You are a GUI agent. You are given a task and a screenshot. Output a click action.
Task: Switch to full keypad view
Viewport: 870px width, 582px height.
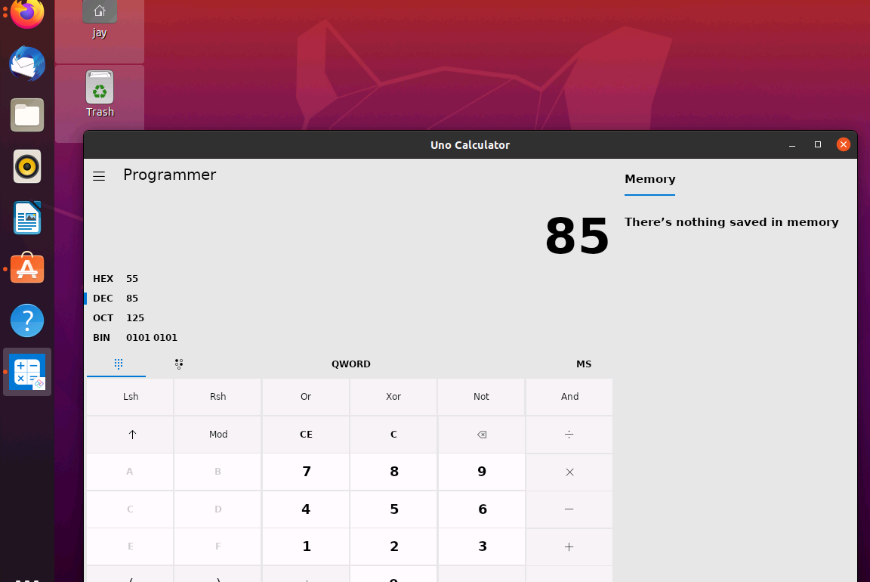[x=116, y=364]
